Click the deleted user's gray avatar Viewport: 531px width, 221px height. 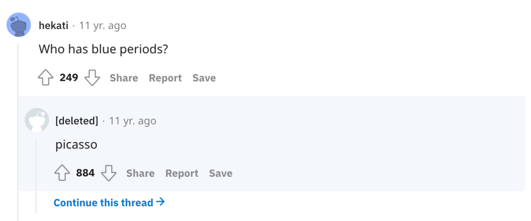[x=37, y=120]
